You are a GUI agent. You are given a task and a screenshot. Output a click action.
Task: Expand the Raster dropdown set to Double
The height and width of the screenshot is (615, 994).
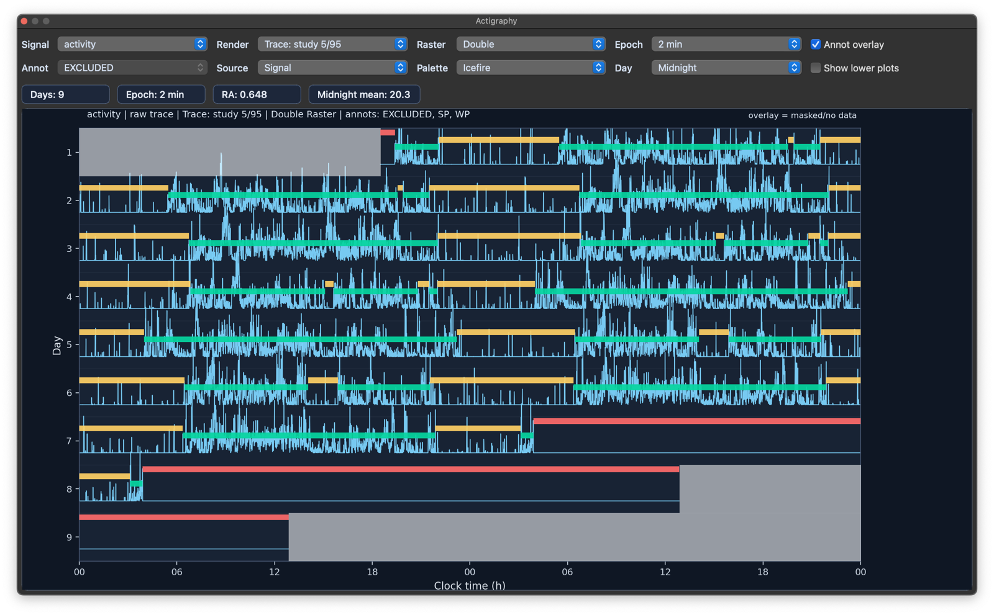pos(531,44)
